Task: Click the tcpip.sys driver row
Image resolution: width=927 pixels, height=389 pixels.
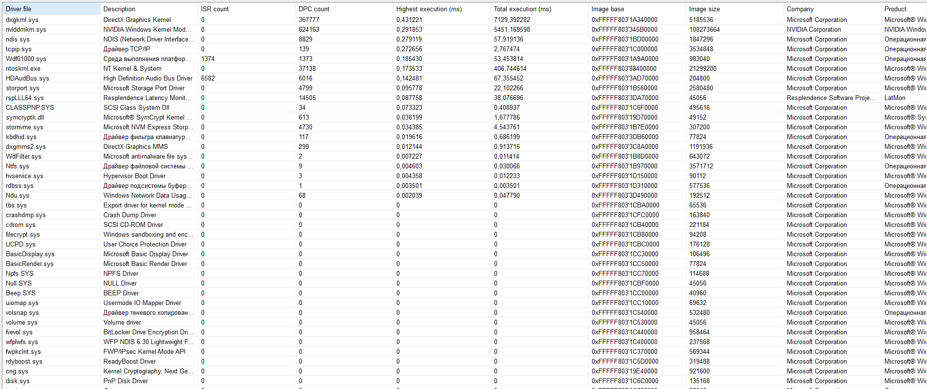Action: (x=19, y=49)
